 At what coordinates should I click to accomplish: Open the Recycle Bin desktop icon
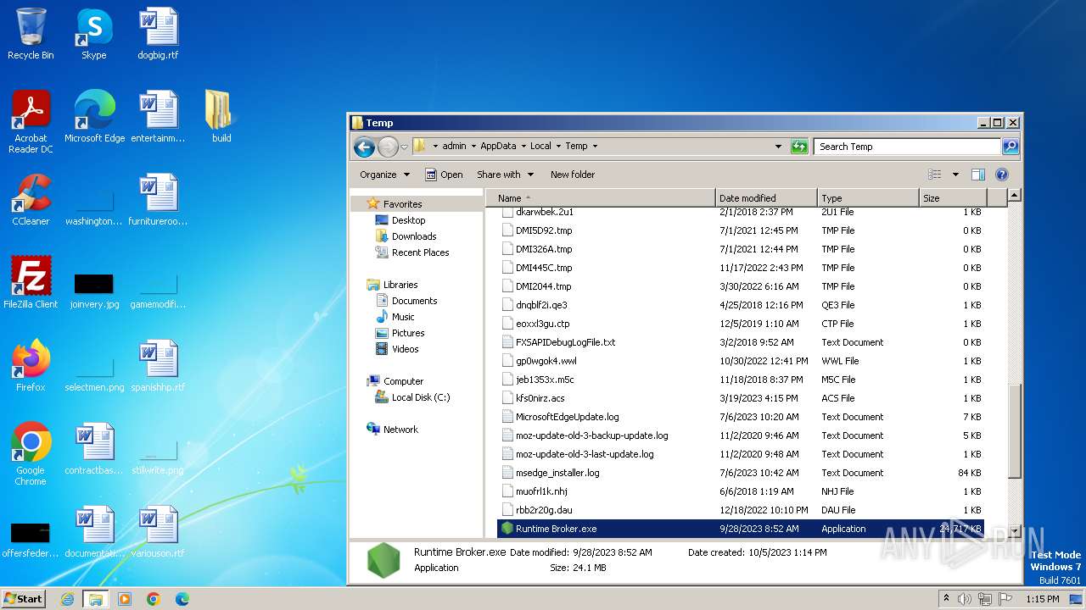click(31, 34)
